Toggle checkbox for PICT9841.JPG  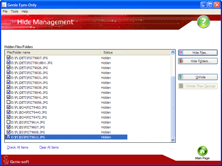(9, 97)
